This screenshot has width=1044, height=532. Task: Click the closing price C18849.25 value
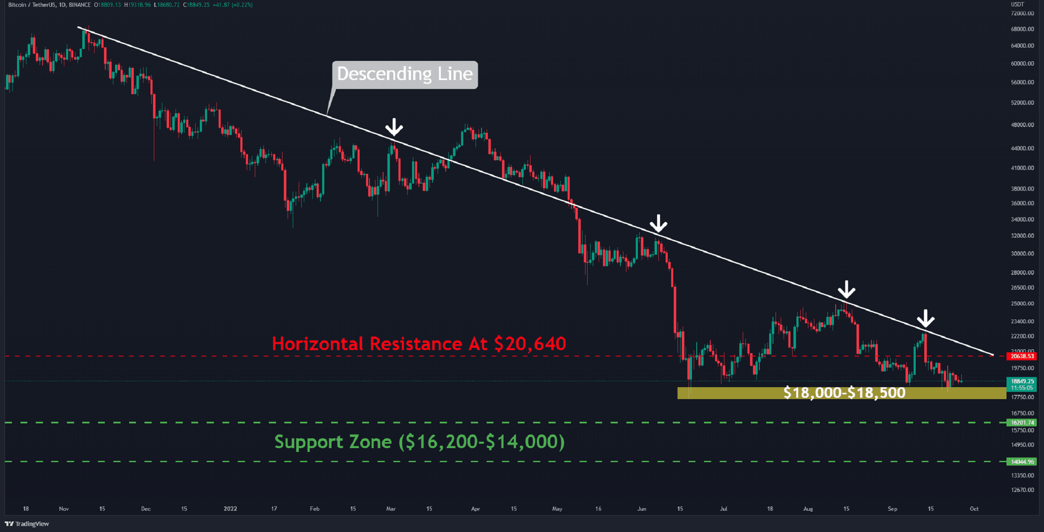pos(196,5)
